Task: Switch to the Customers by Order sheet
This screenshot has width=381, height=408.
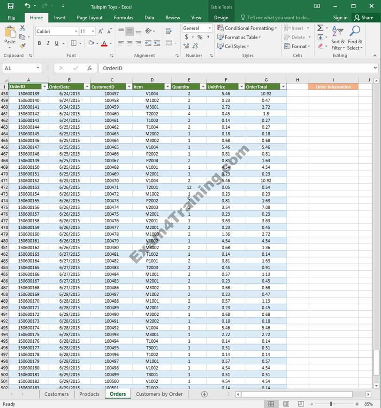Action: click(x=159, y=394)
